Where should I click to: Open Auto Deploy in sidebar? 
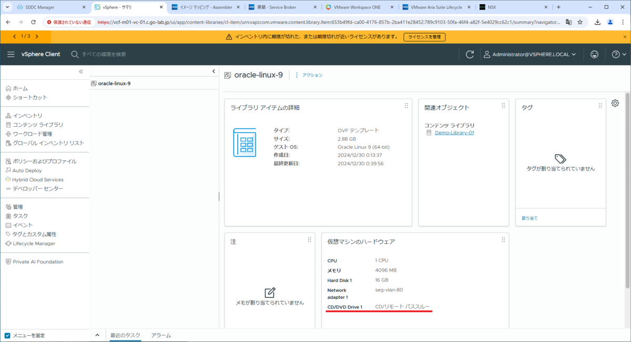coord(24,170)
